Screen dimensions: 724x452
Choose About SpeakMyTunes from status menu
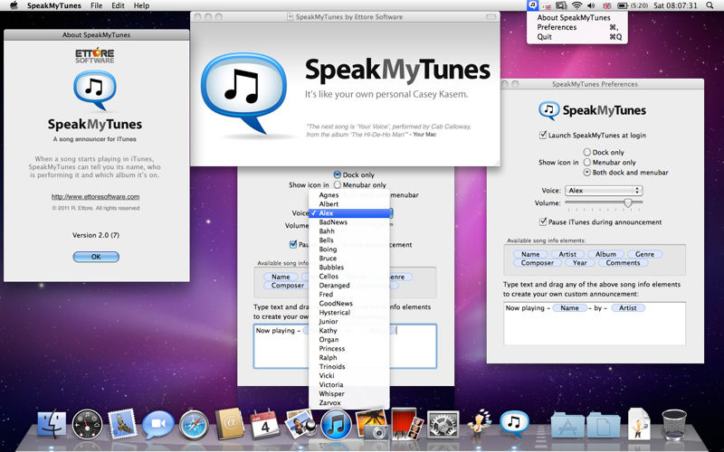(x=577, y=17)
